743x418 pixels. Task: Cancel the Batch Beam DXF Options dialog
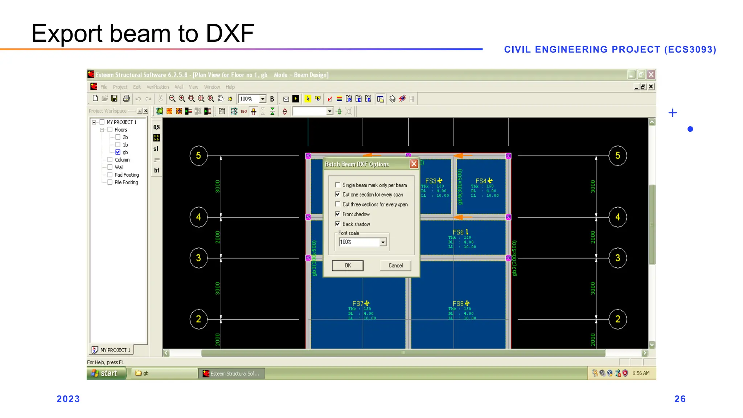(x=395, y=265)
